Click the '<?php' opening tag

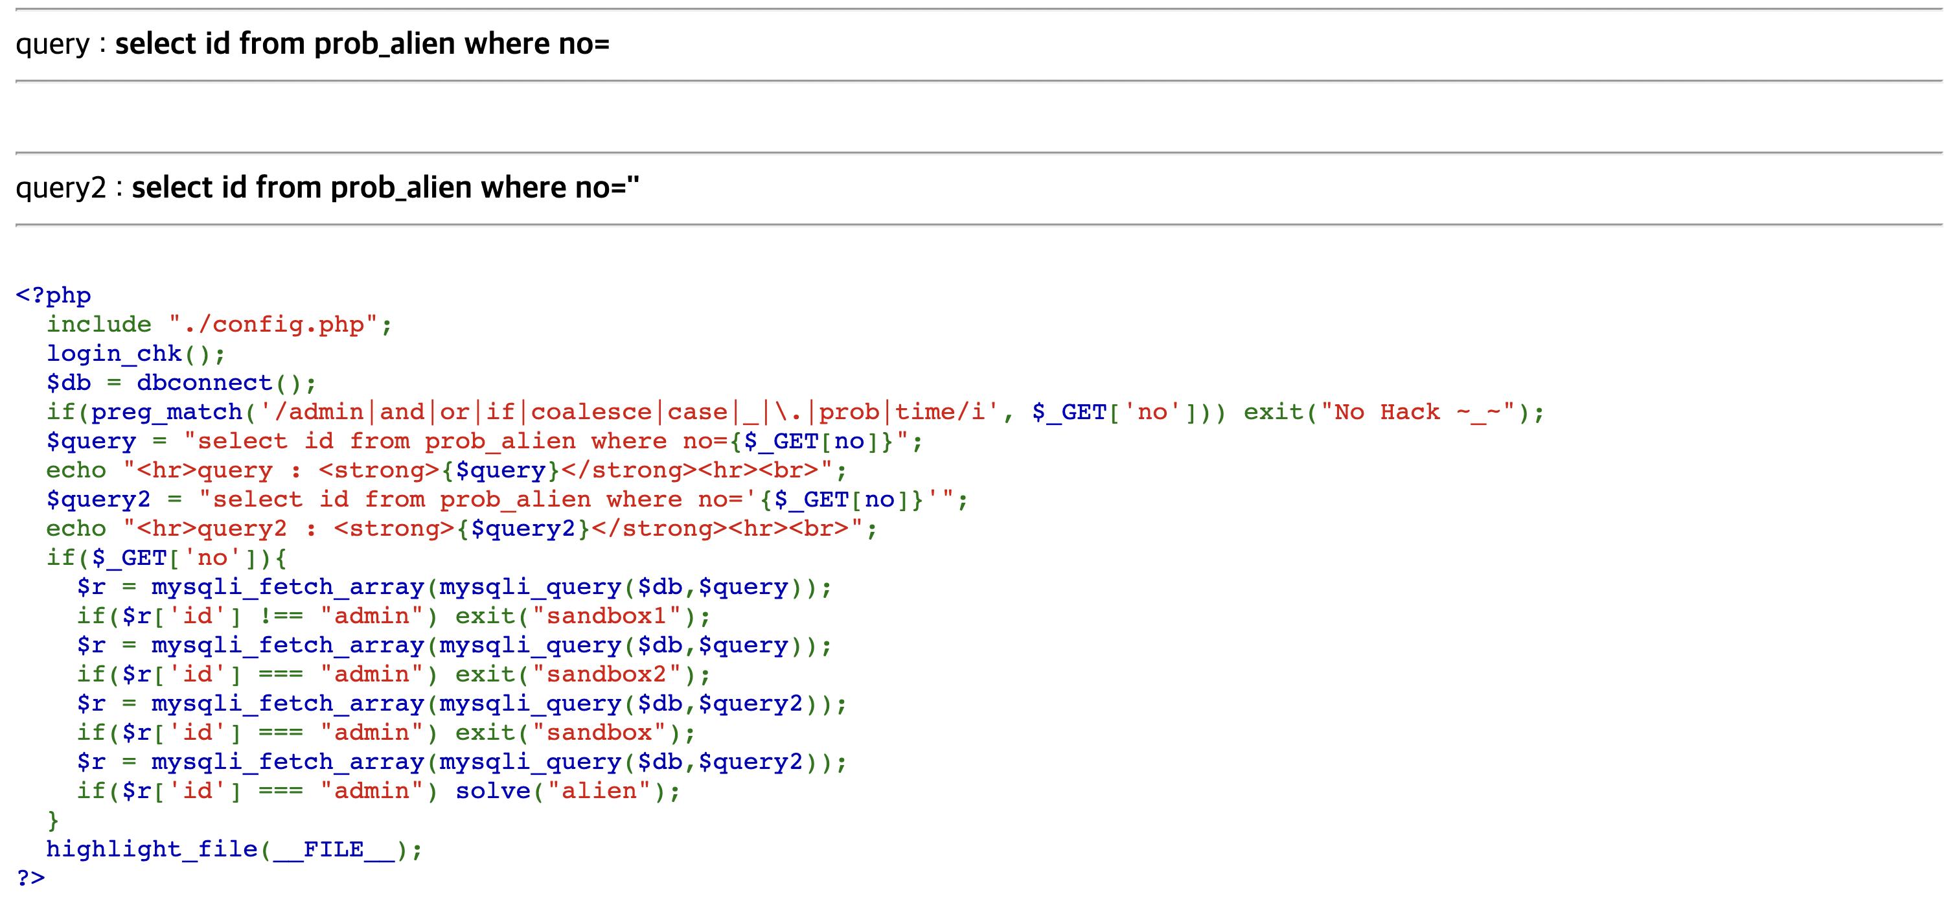pos(53,295)
